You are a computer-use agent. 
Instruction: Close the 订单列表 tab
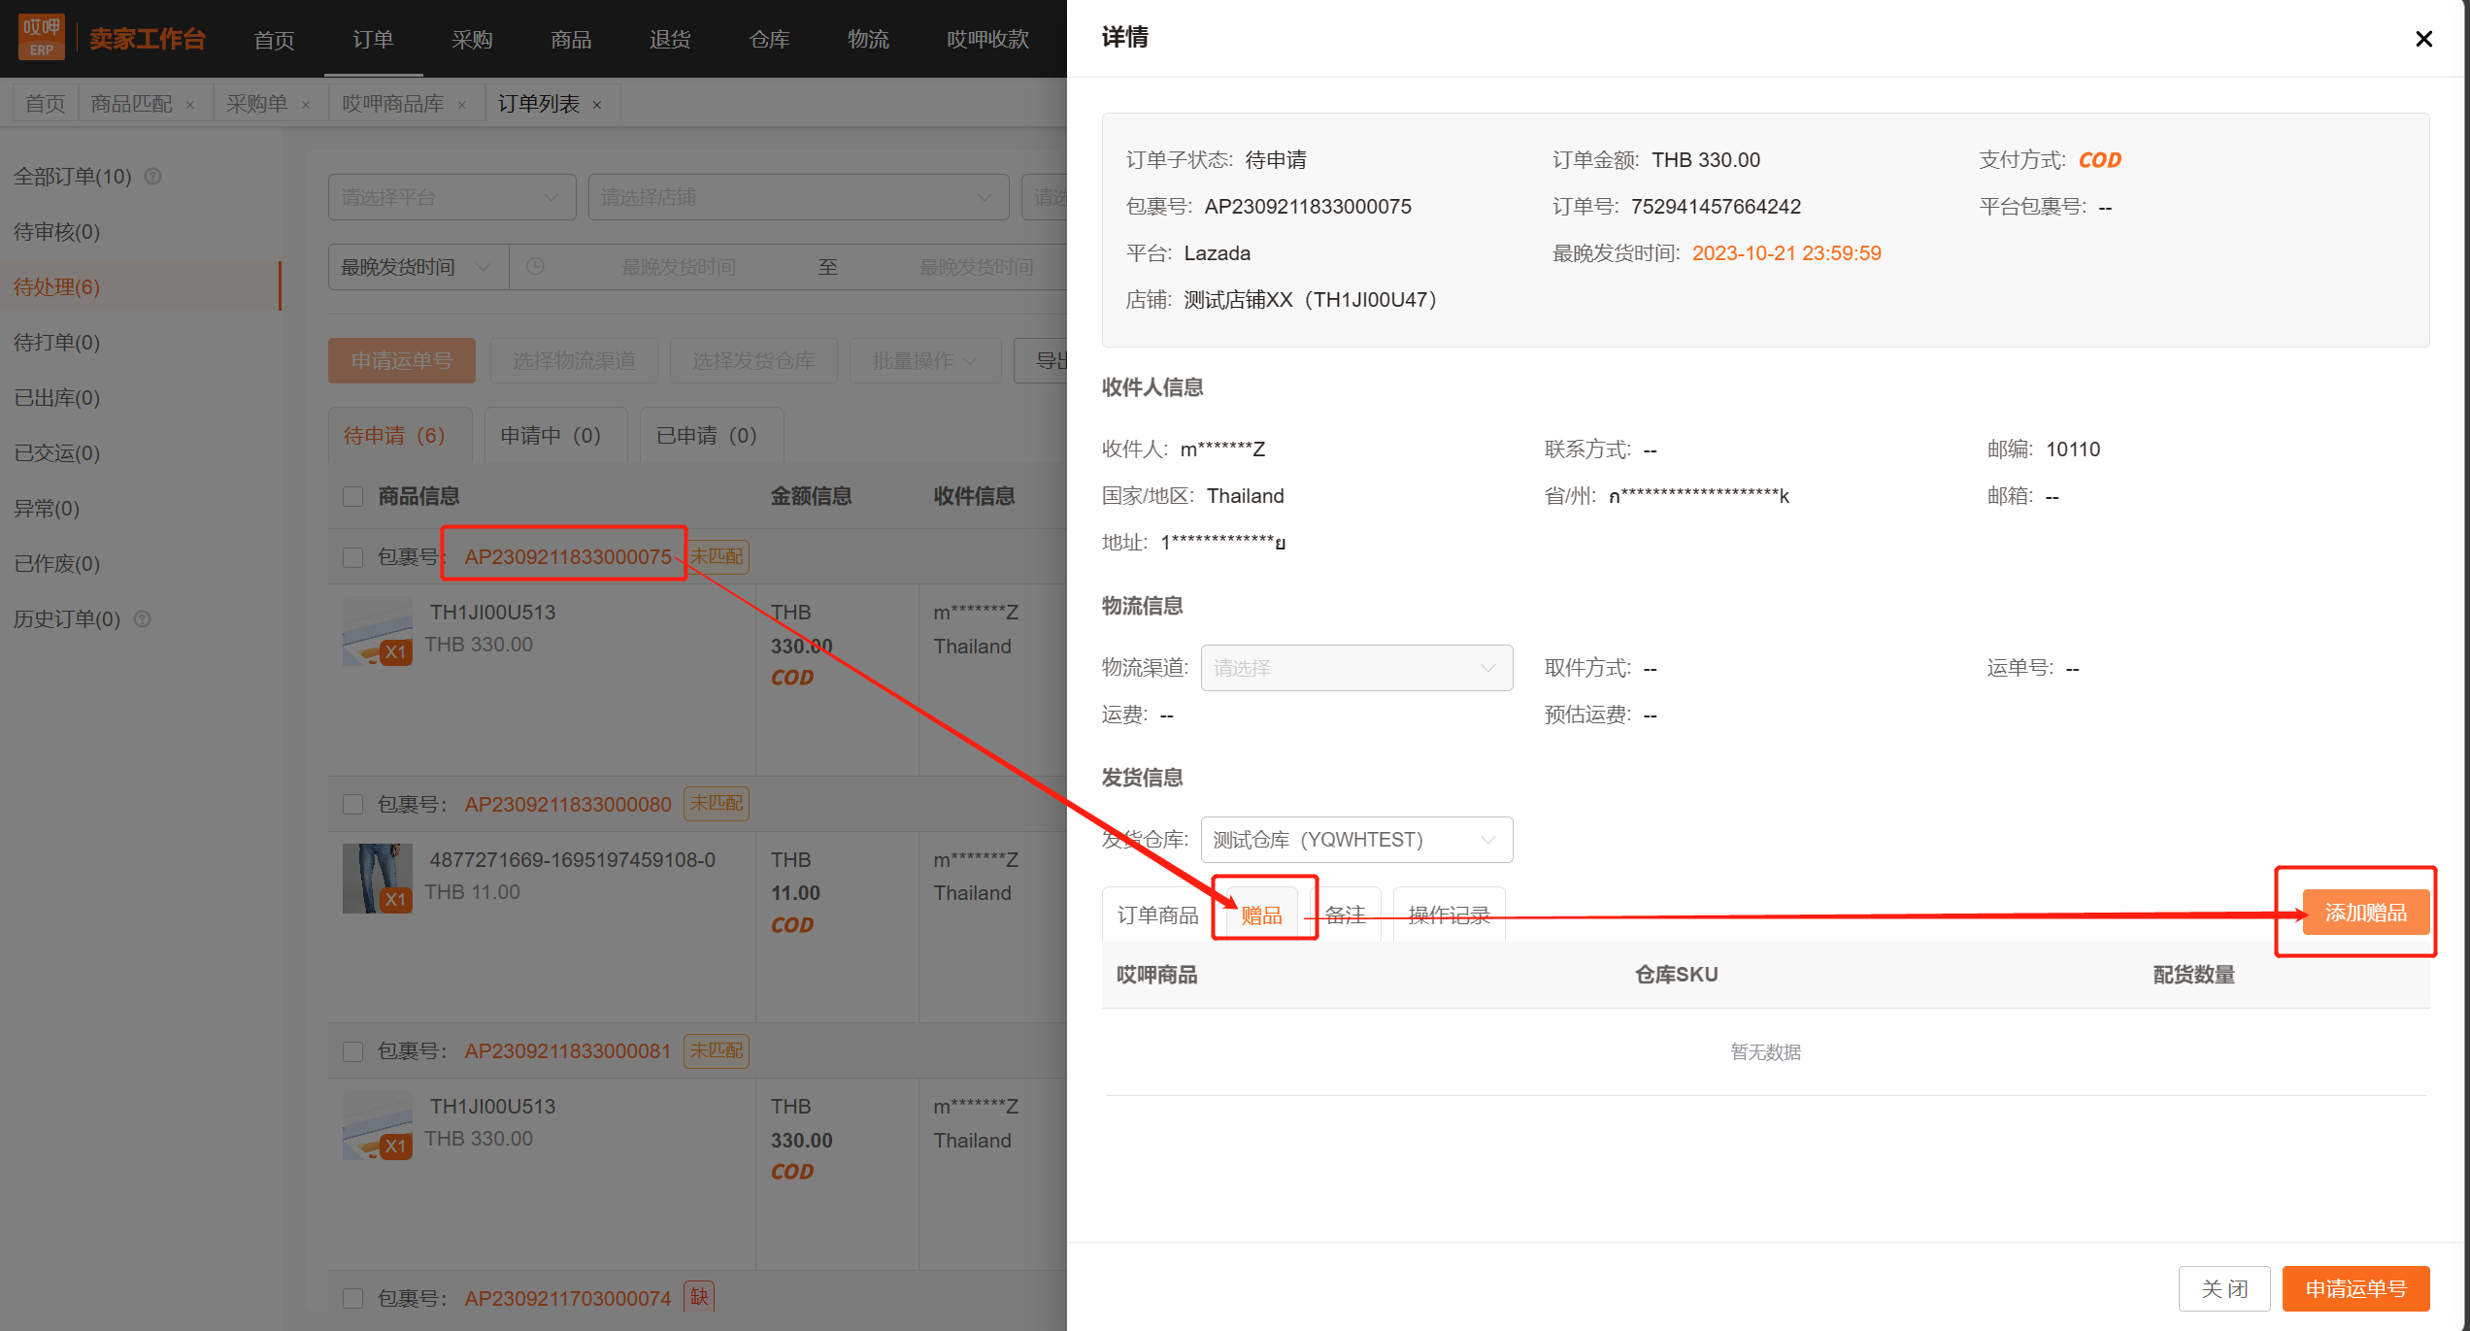[x=597, y=105]
